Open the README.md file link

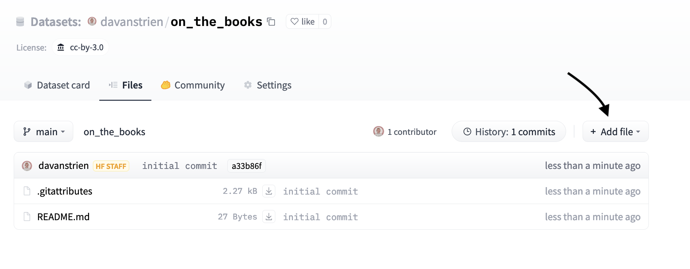64,217
